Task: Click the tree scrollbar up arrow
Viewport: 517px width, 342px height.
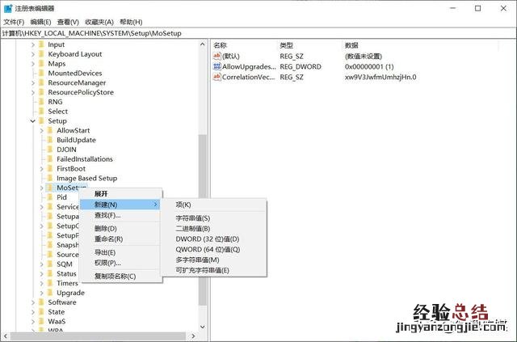Action: 203,44
